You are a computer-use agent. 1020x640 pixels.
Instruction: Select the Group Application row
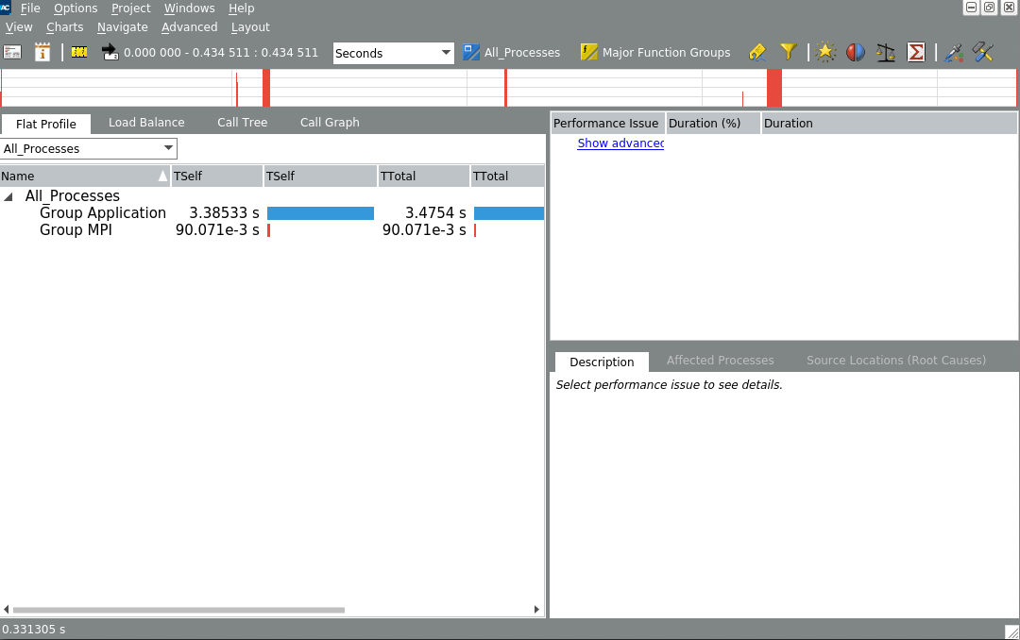(272, 212)
